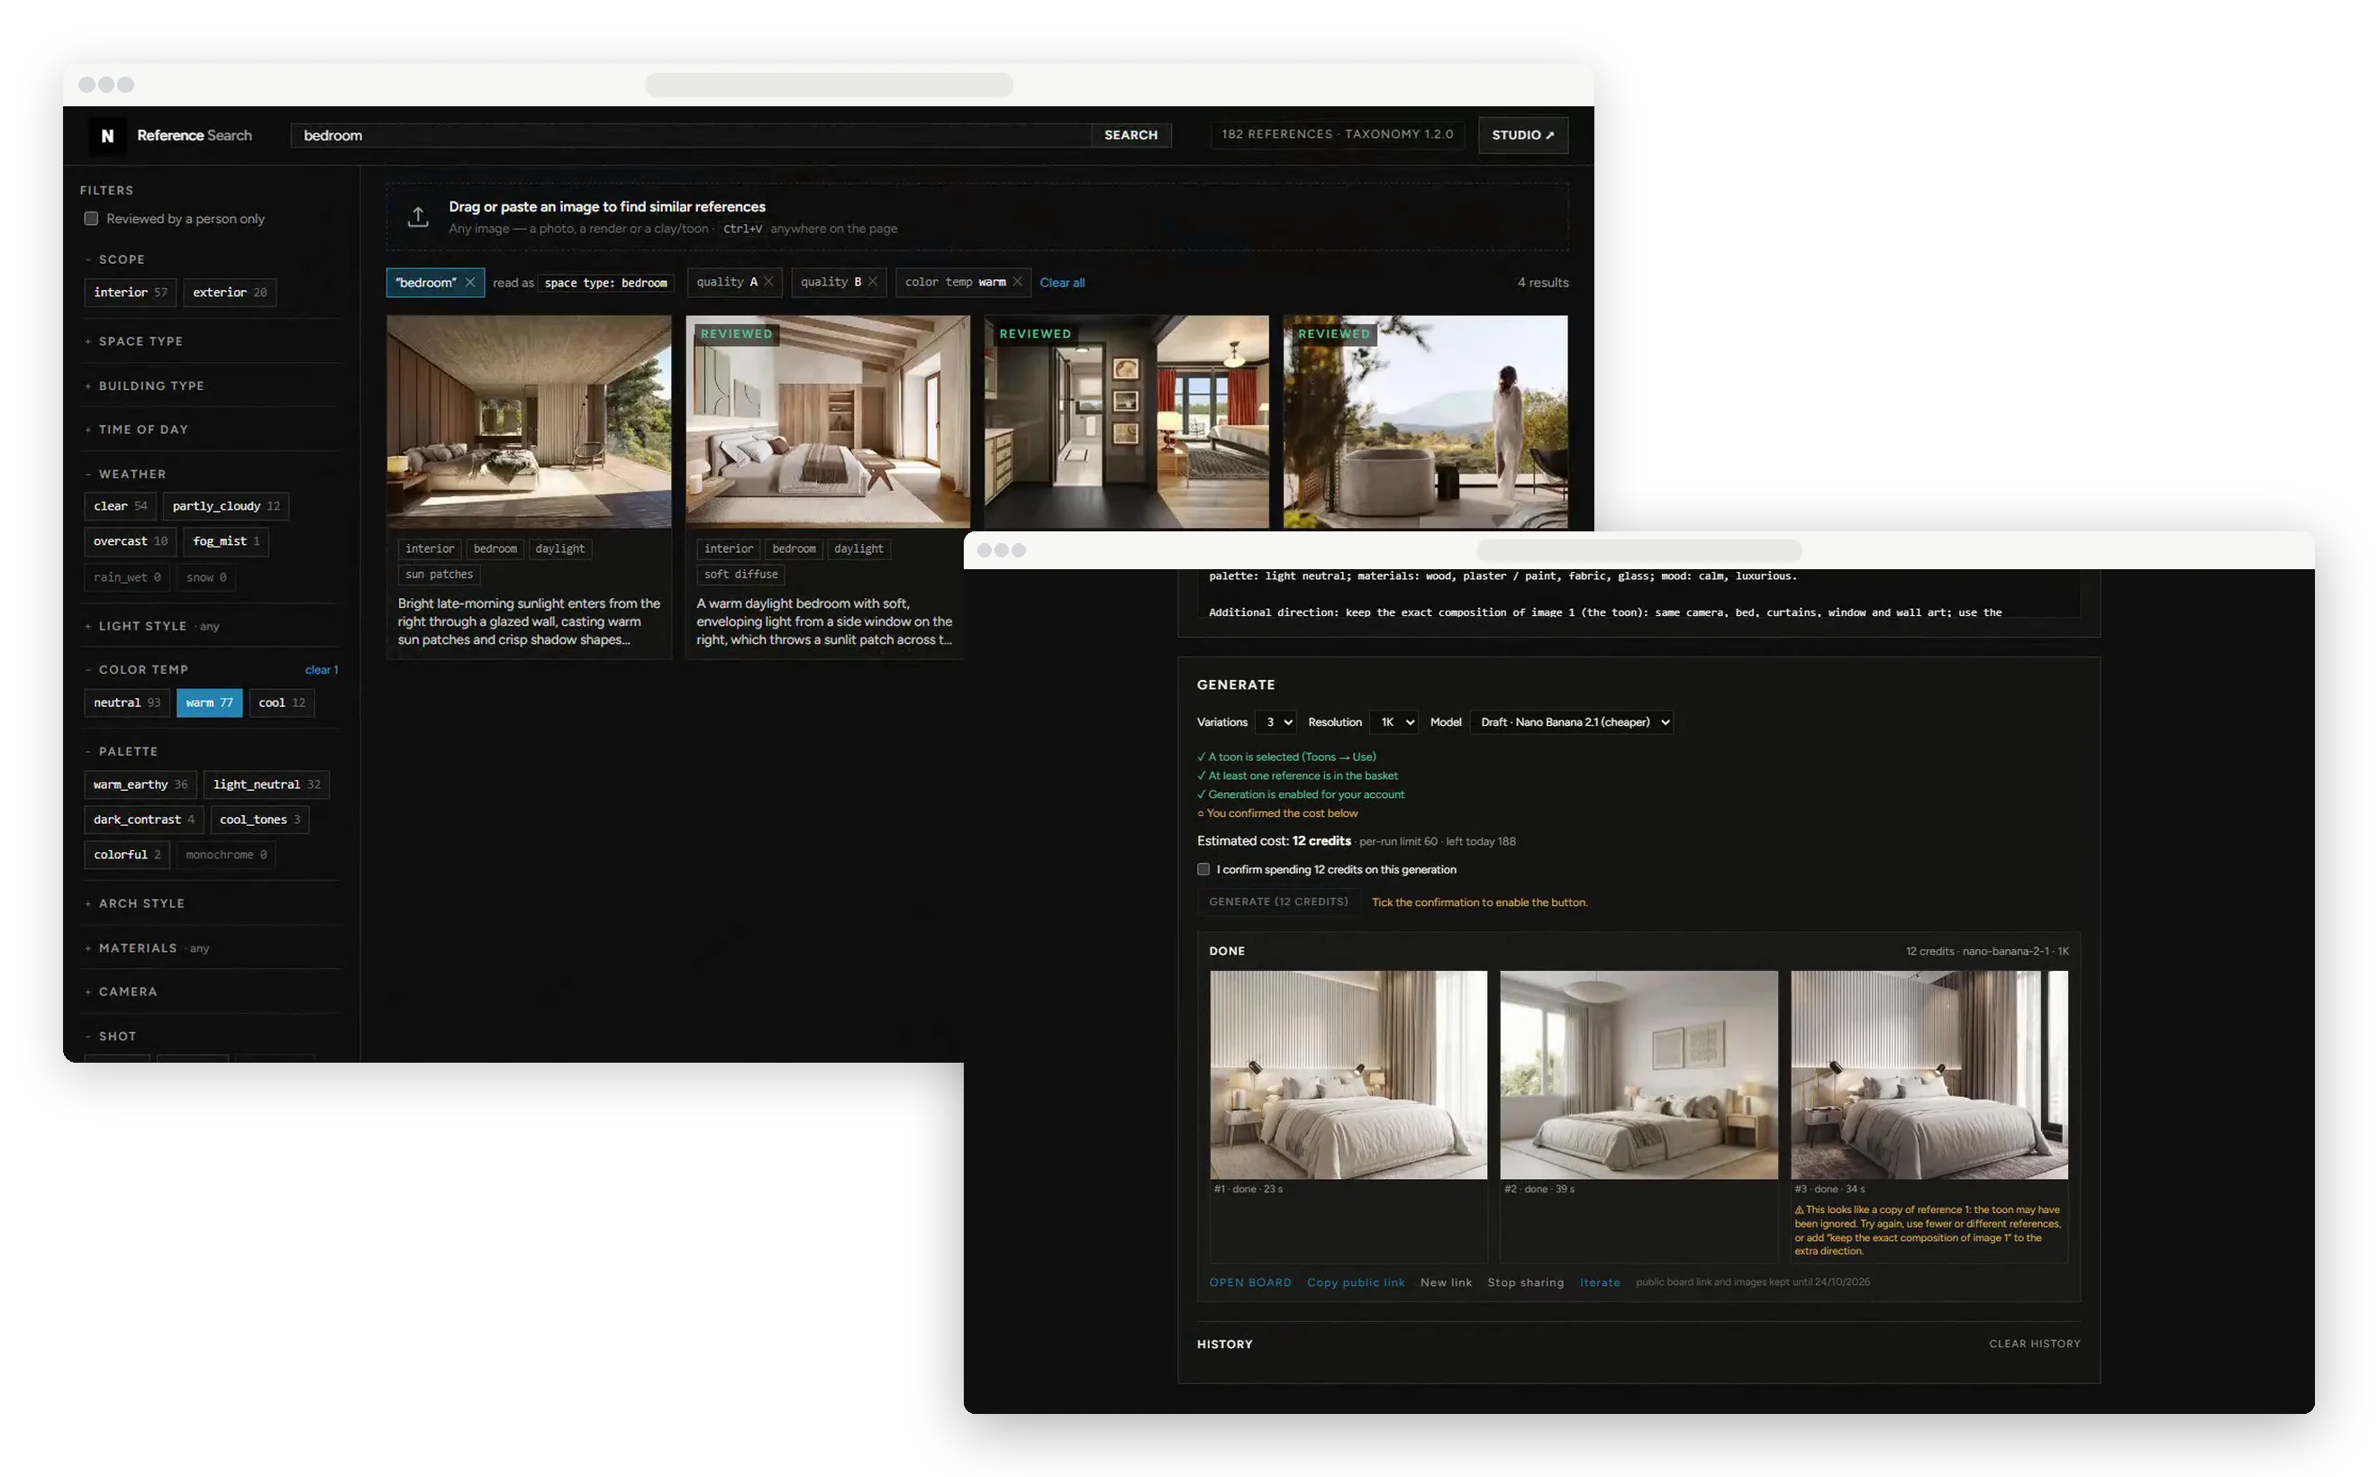Select the cool color temp filter

(281, 702)
